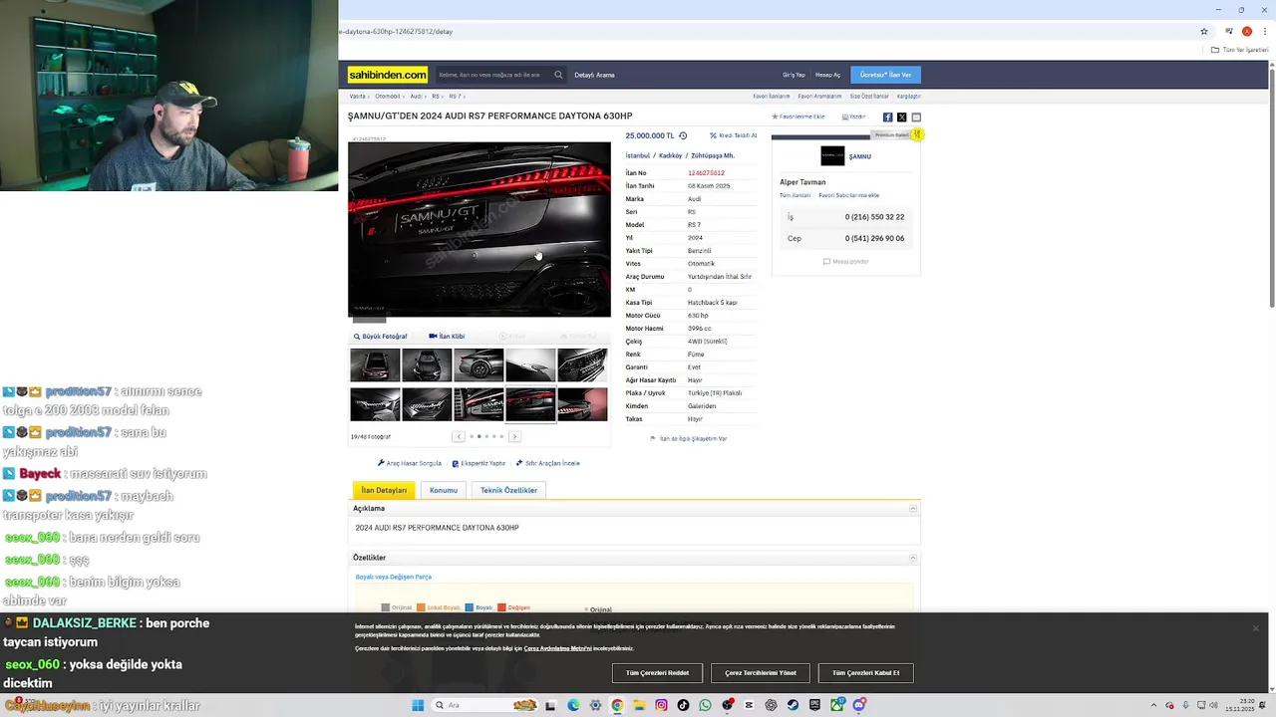This screenshot has width=1276, height=717.
Task: Collapse the Açıklama section
Action: click(912, 508)
